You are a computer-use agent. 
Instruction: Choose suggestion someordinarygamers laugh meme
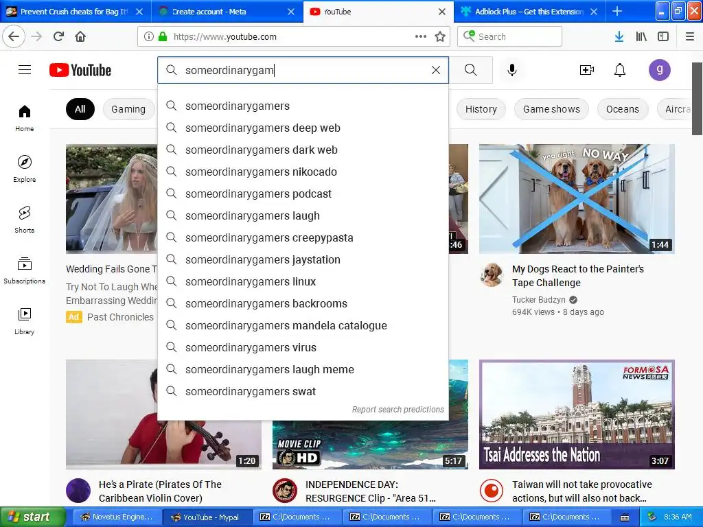[303, 369]
